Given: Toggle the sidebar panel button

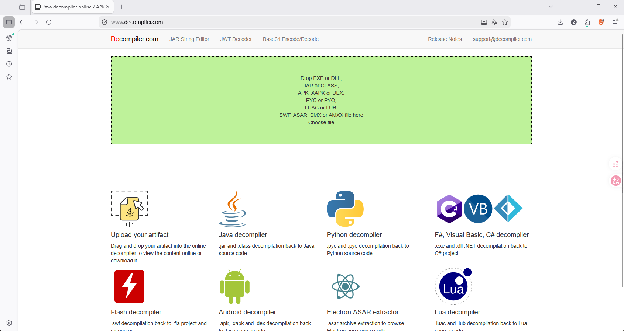Looking at the screenshot, I should [x=9, y=22].
